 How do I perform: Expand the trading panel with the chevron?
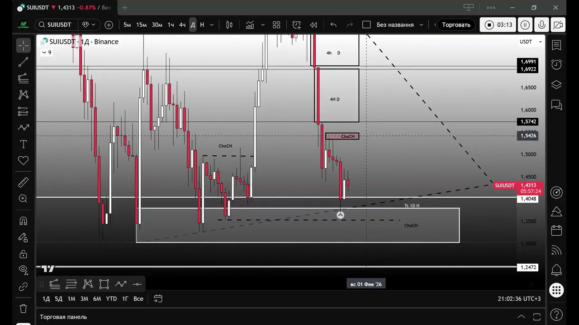(x=521, y=317)
